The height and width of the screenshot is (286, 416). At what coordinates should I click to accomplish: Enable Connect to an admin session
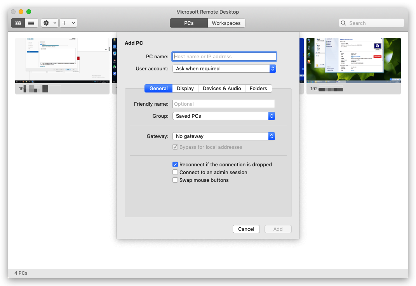click(x=175, y=172)
